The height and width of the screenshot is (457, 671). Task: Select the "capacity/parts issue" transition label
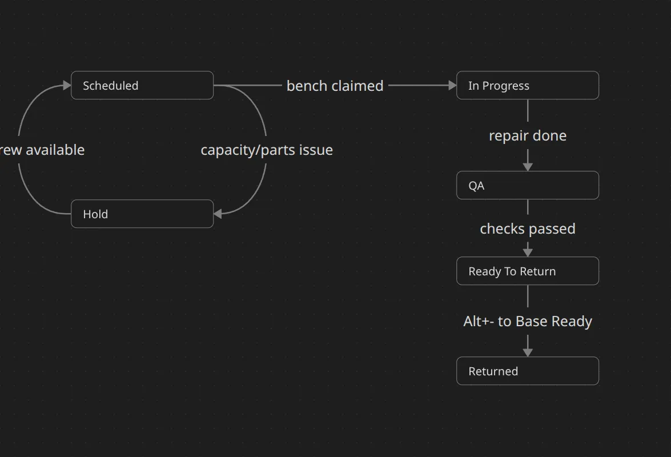coord(266,150)
